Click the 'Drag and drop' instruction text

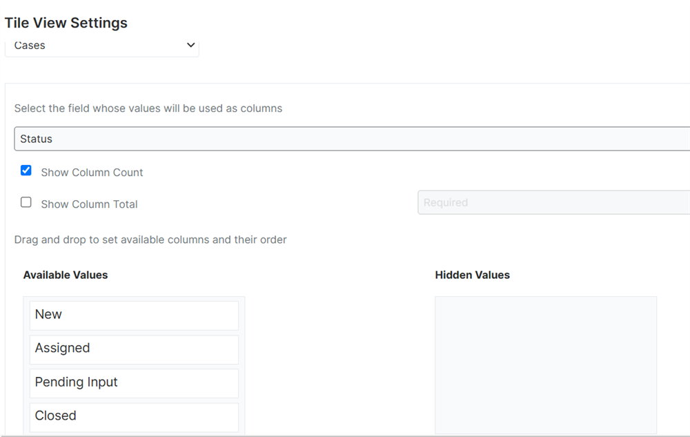pos(150,240)
